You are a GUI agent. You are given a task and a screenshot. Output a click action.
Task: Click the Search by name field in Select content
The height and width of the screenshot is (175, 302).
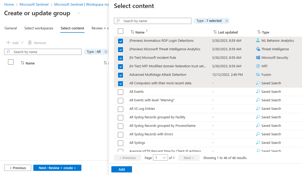155,21
